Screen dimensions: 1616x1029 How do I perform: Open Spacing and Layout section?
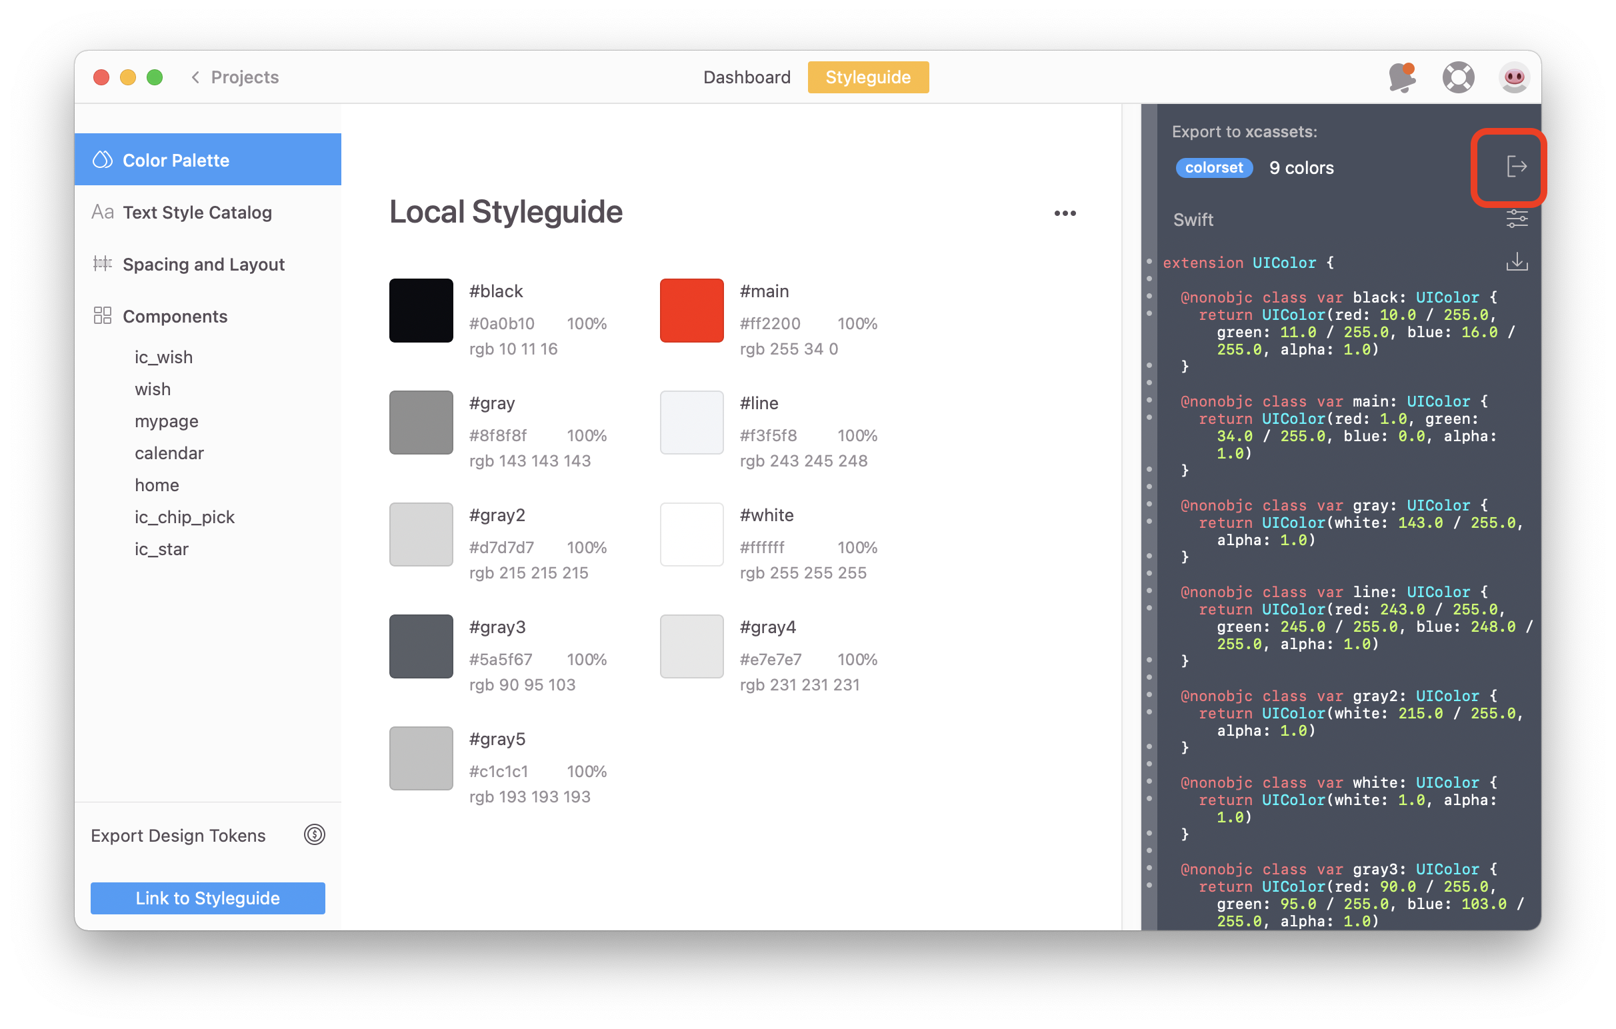(203, 265)
